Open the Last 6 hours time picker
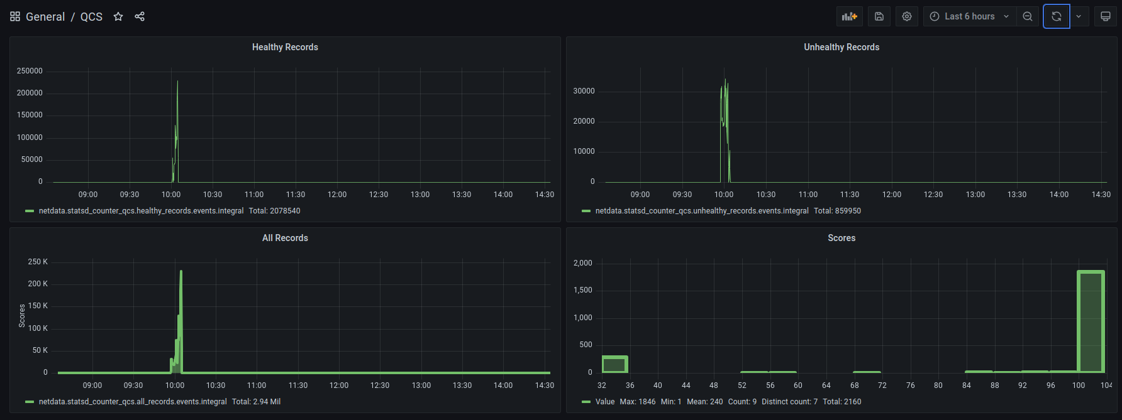 969,16
